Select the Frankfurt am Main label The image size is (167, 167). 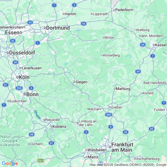(x=122, y=147)
